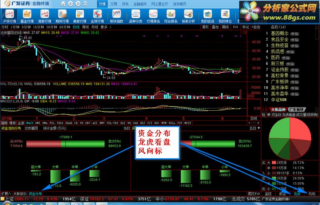Select 中证500 in related list
The image size is (320, 205).
(278, 100)
